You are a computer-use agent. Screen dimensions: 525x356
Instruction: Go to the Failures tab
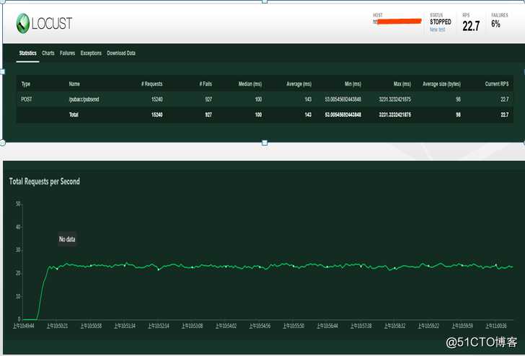pyautogui.click(x=67, y=53)
